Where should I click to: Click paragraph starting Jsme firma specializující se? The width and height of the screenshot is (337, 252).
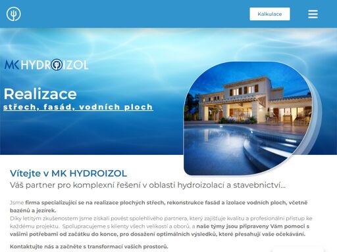159,207
